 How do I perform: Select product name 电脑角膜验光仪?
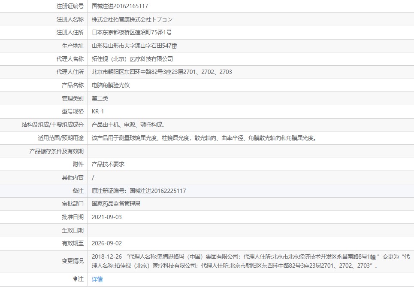(x=111, y=85)
